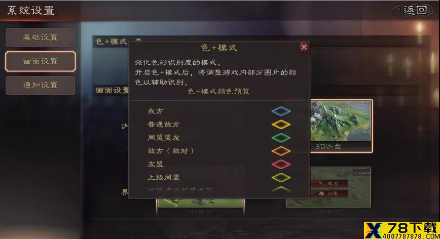Click the 敌方（敌对）label

pos(171,151)
